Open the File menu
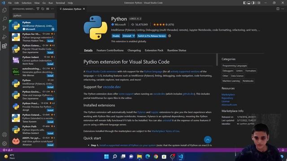 [10, 3]
